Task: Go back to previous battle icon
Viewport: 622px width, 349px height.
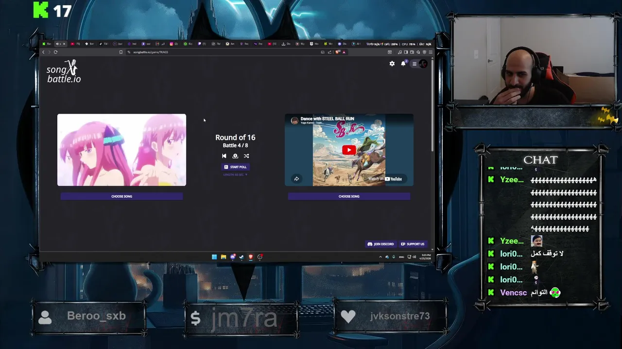Action: 224,156
